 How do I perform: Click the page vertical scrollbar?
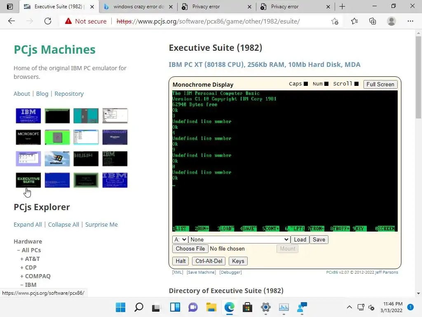pos(418,77)
